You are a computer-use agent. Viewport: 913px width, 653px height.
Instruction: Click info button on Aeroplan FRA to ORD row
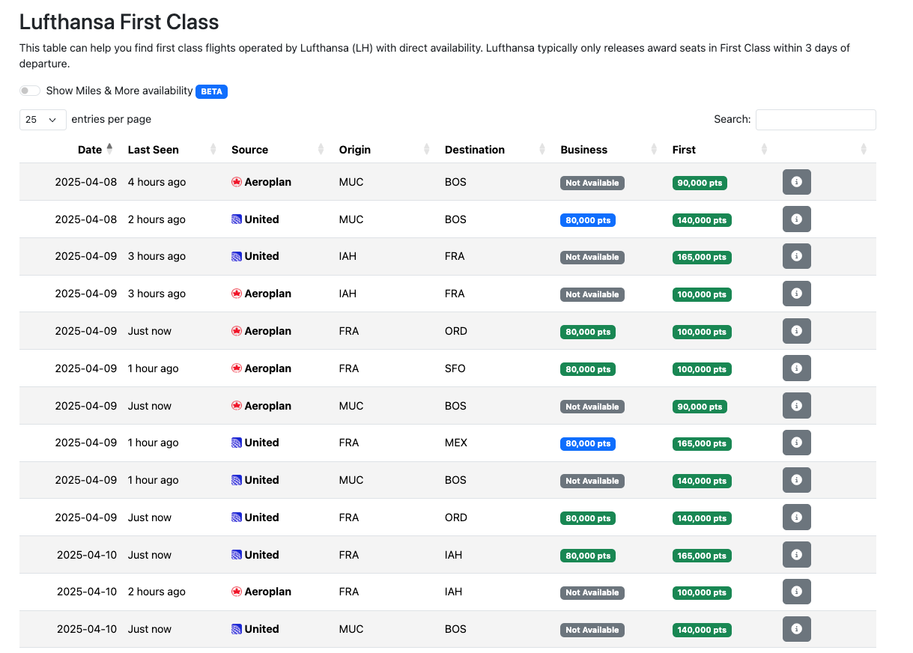coord(796,331)
